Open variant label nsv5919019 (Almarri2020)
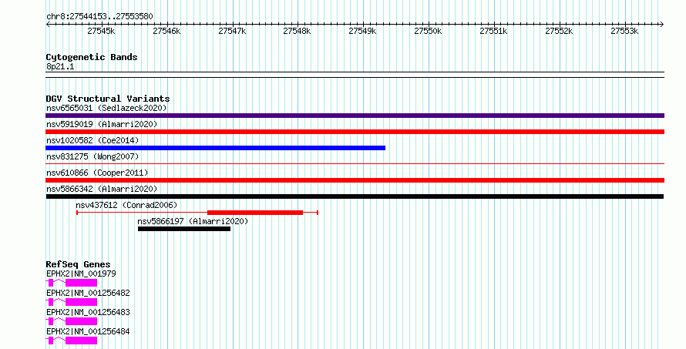This screenshot has width=686, height=349. 102,124
